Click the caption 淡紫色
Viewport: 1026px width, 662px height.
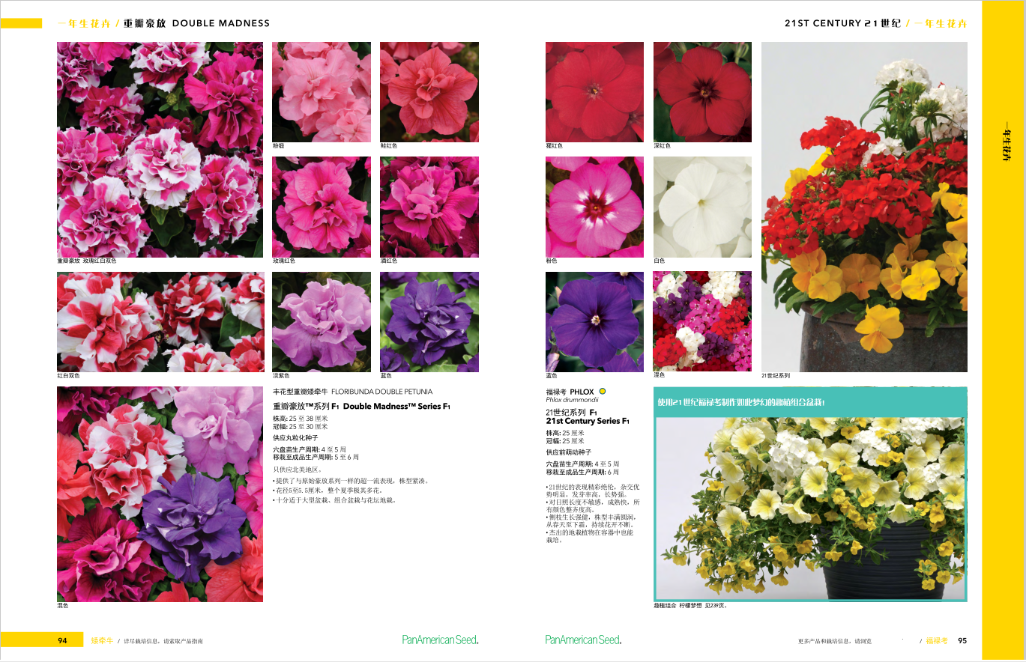click(280, 376)
